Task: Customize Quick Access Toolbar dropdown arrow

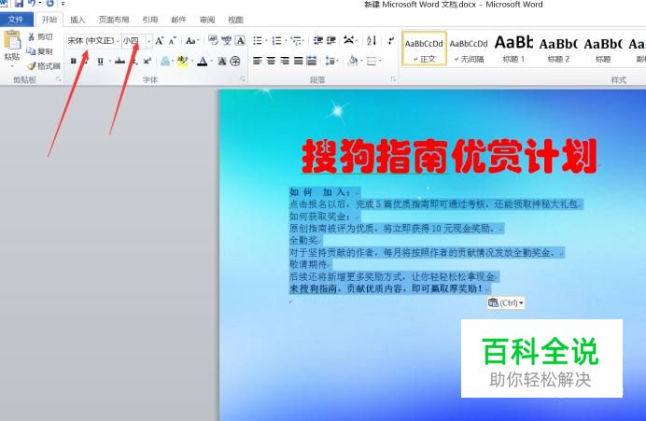Action: pyautogui.click(x=63, y=4)
